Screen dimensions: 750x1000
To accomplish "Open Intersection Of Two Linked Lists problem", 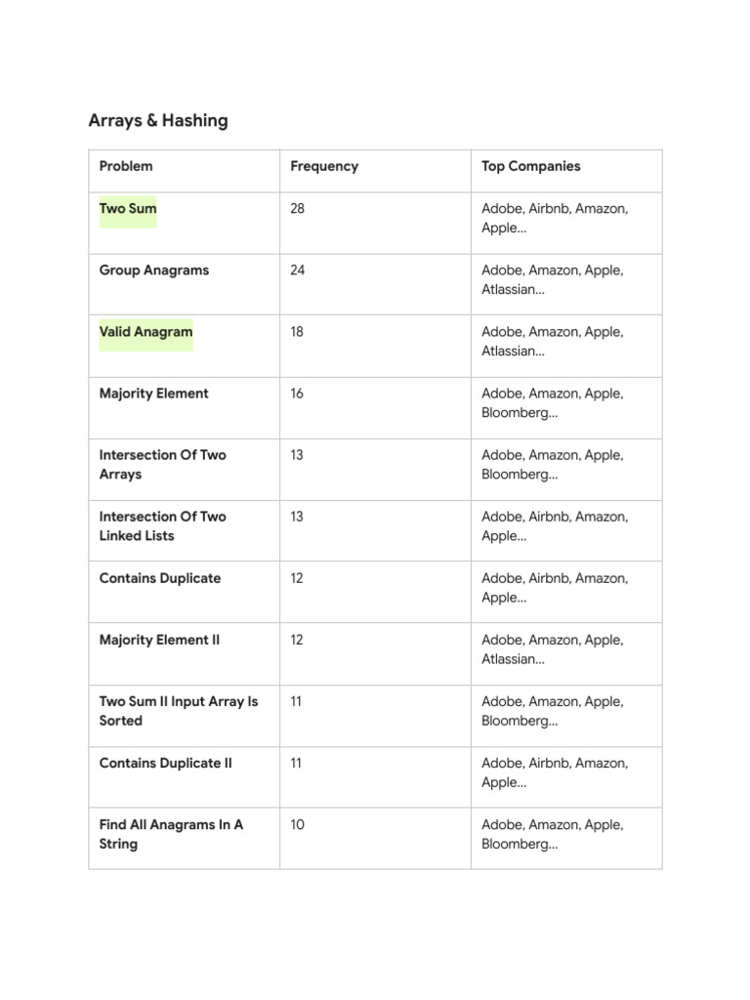I will pos(163,526).
